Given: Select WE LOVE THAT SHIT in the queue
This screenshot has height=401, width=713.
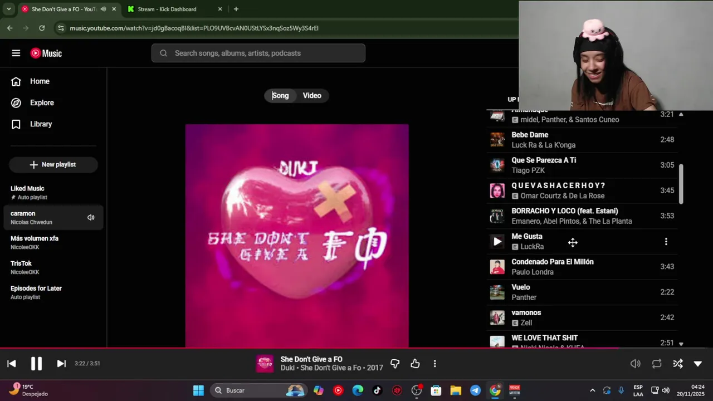Looking at the screenshot, I should pyautogui.click(x=583, y=340).
